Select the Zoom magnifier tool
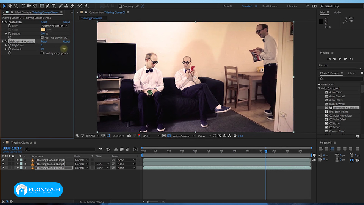This screenshot has width=364, height=205. [16, 6]
